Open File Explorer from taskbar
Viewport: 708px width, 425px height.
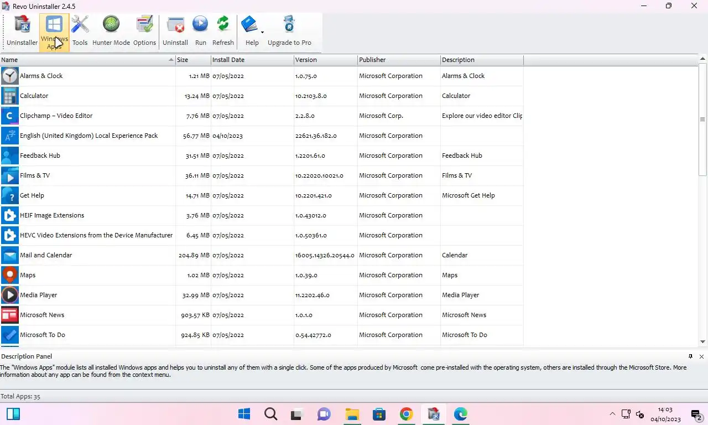[352, 414]
